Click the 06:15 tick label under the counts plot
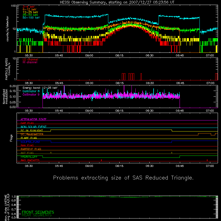 pyautogui.click(x=119, y=56)
